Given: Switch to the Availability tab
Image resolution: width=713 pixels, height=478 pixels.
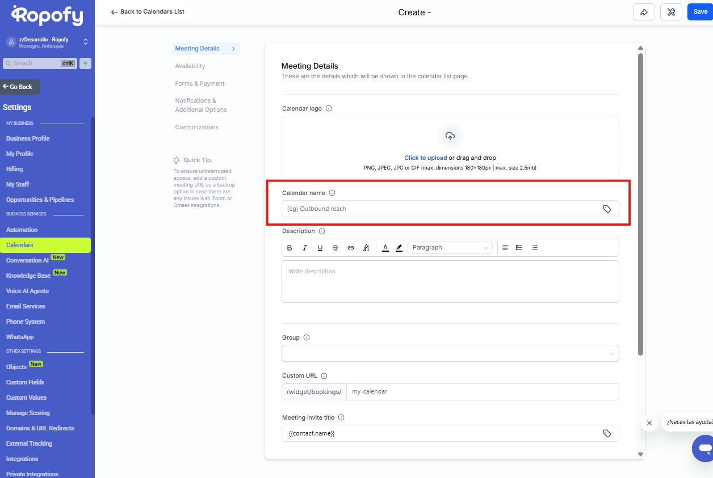Looking at the screenshot, I should point(190,66).
